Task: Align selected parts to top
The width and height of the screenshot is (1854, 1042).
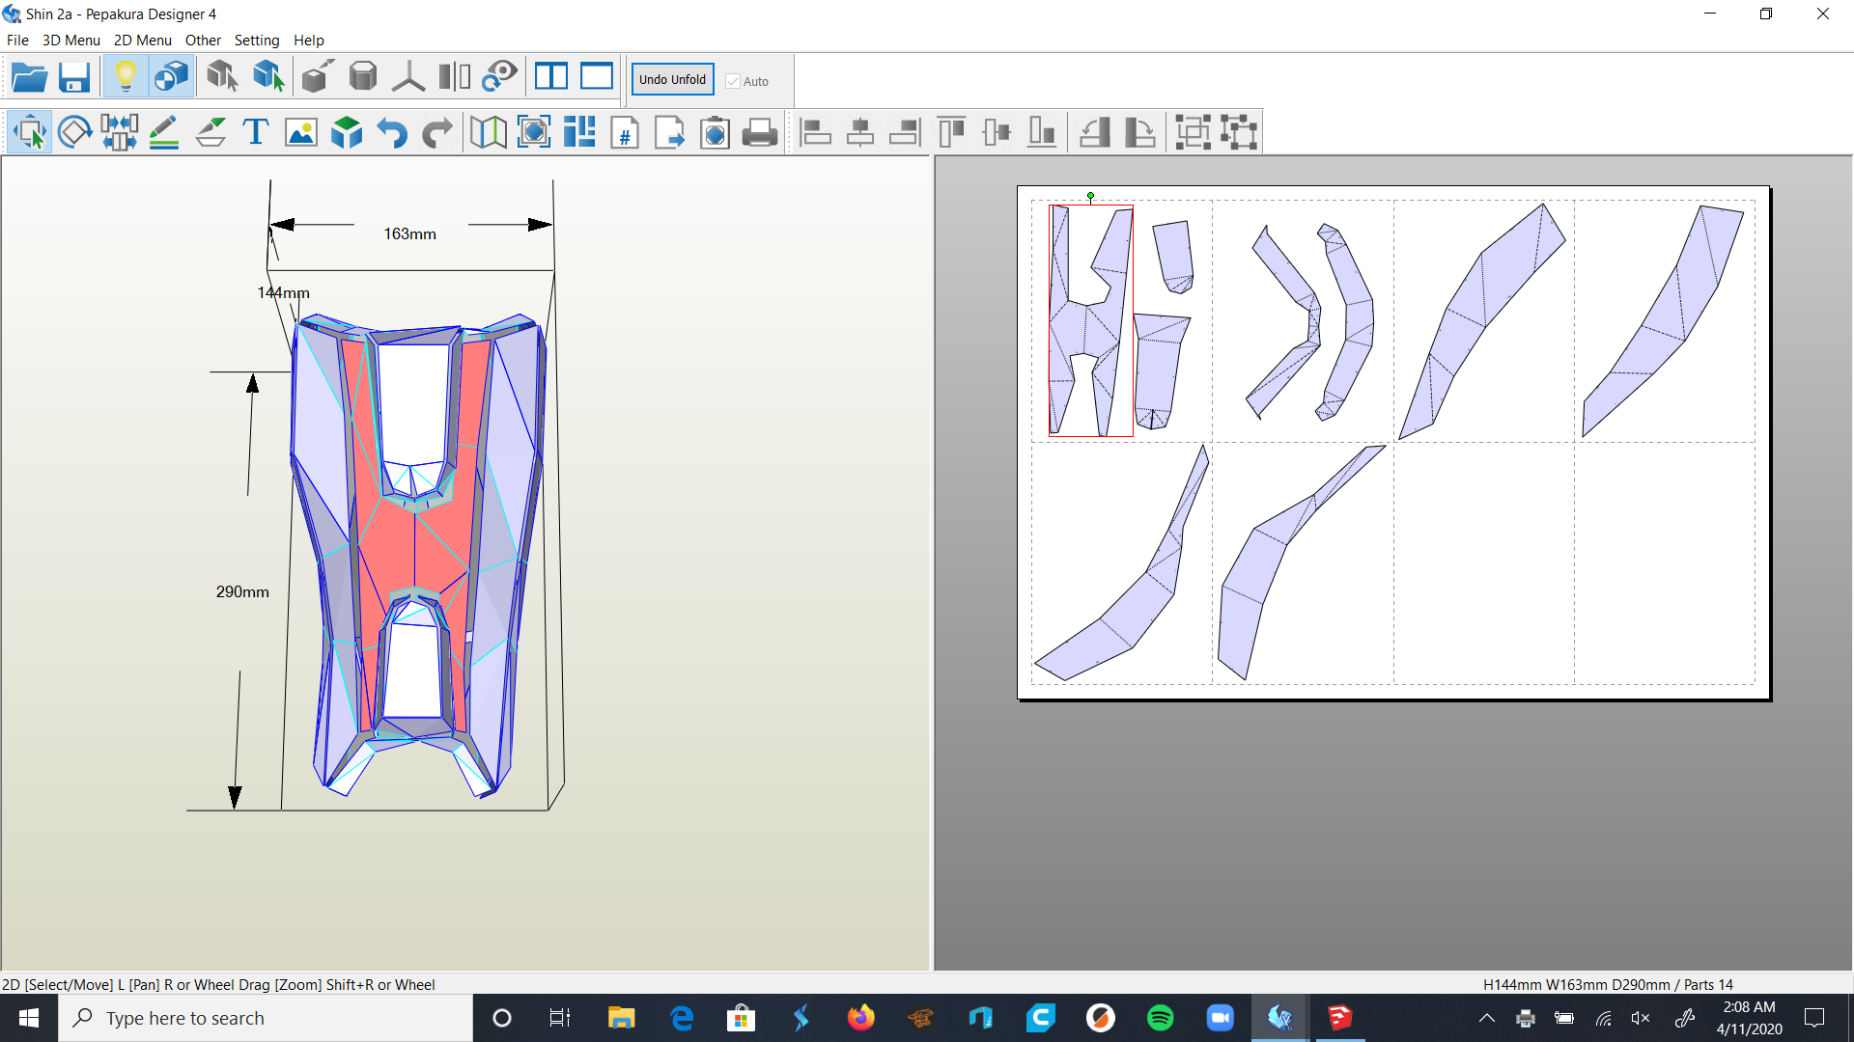Action: pyautogui.click(x=951, y=132)
